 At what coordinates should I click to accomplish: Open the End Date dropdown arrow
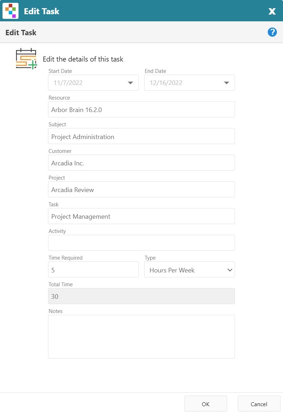click(226, 83)
